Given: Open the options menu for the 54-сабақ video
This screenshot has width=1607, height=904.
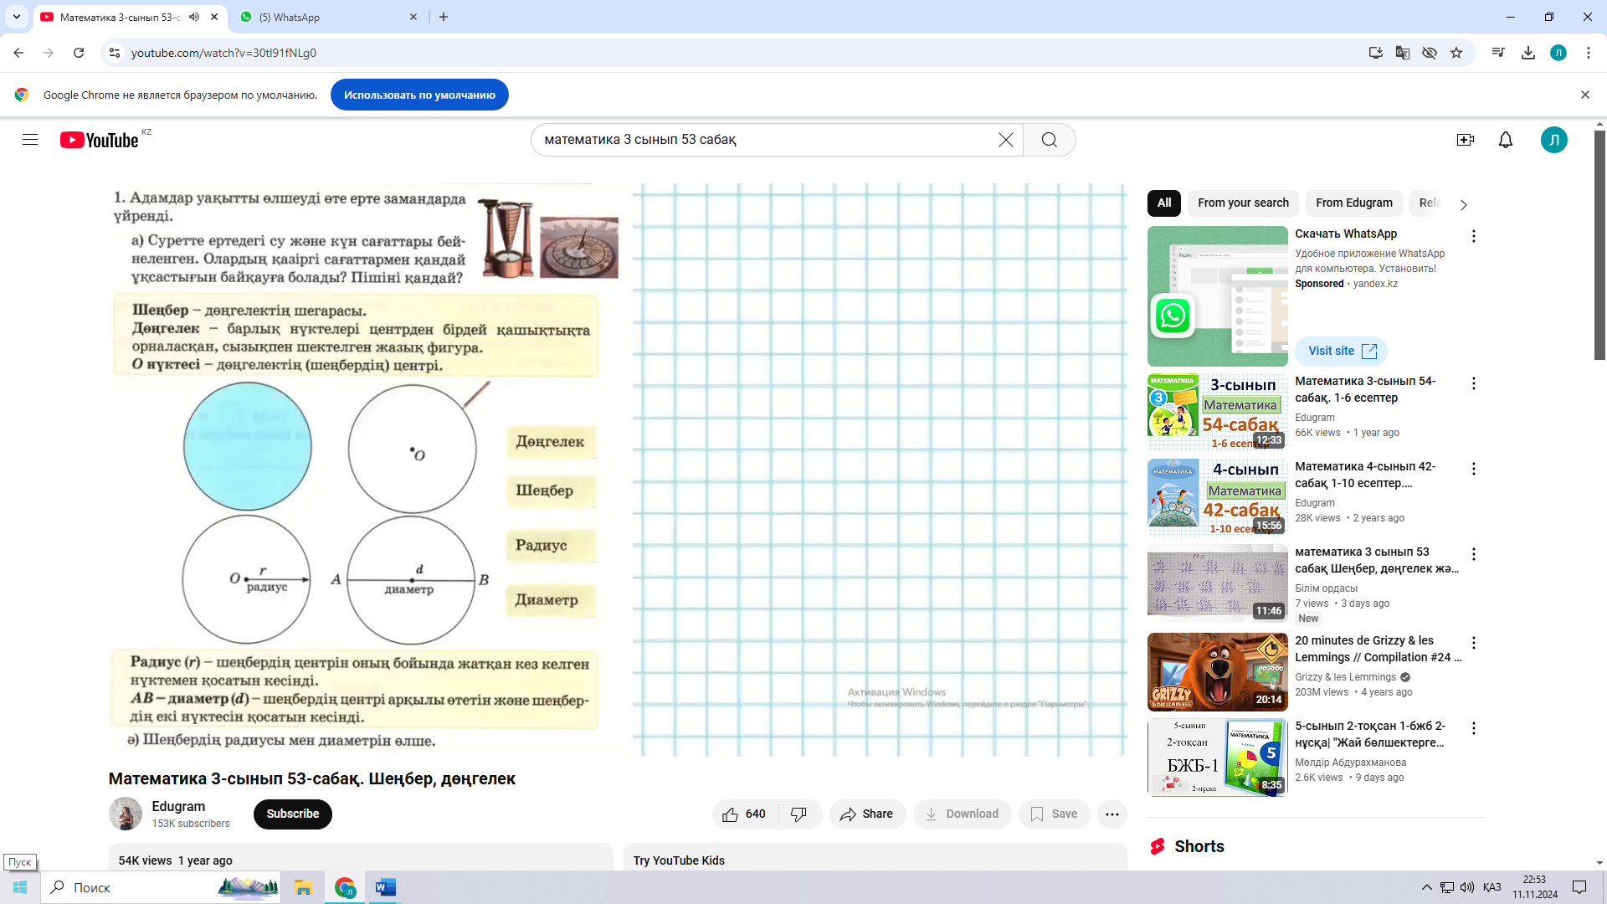Looking at the screenshot, I should (x=1473, y=383).
